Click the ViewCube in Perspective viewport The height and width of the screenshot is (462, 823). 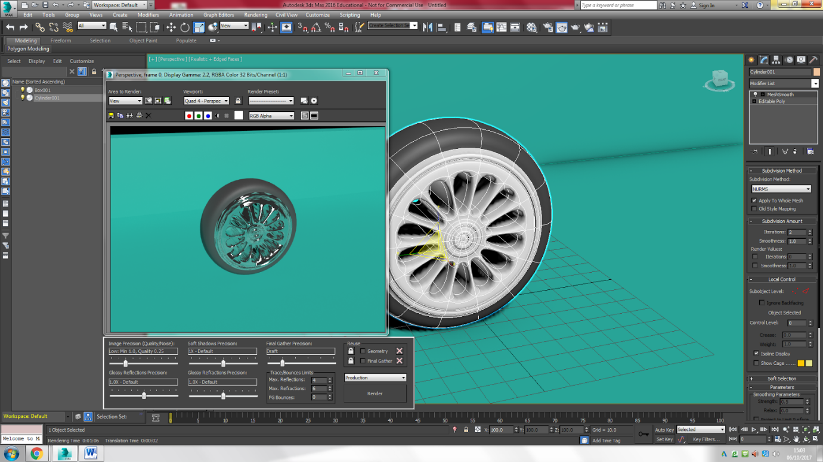point(719,79)
